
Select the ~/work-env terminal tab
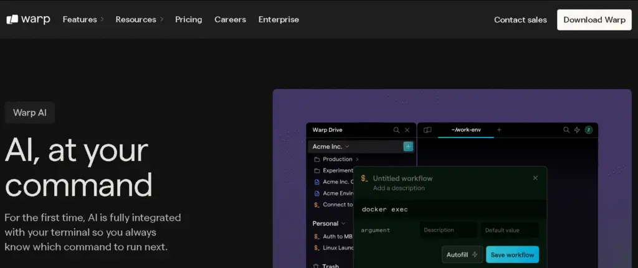(466, 130)
